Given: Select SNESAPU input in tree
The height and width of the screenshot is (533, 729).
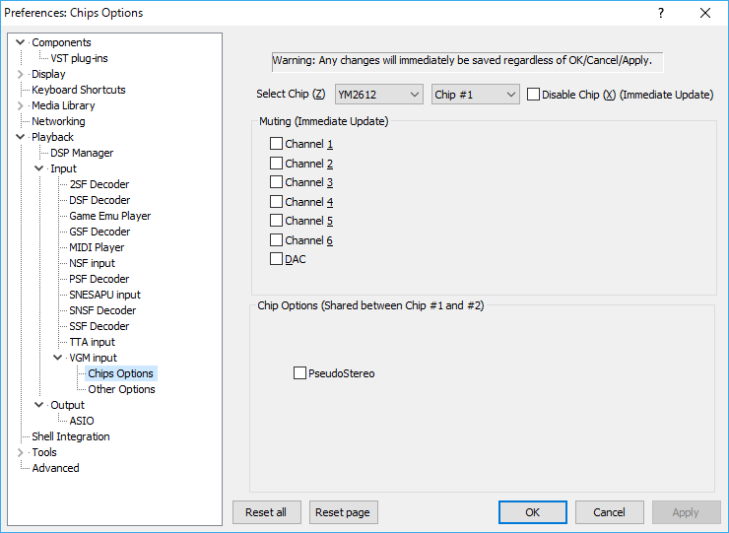Looking at the screenshot, I should coord(104,295).
